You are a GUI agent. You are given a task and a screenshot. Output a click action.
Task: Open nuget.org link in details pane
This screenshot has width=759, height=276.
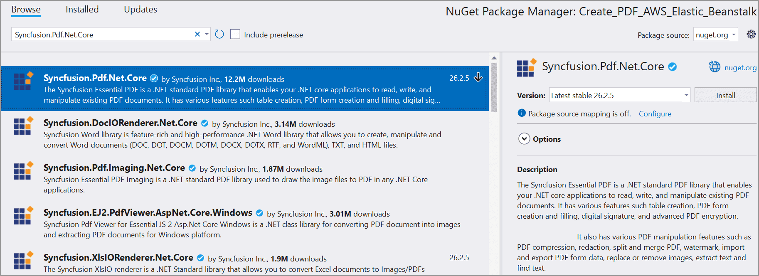740,67
